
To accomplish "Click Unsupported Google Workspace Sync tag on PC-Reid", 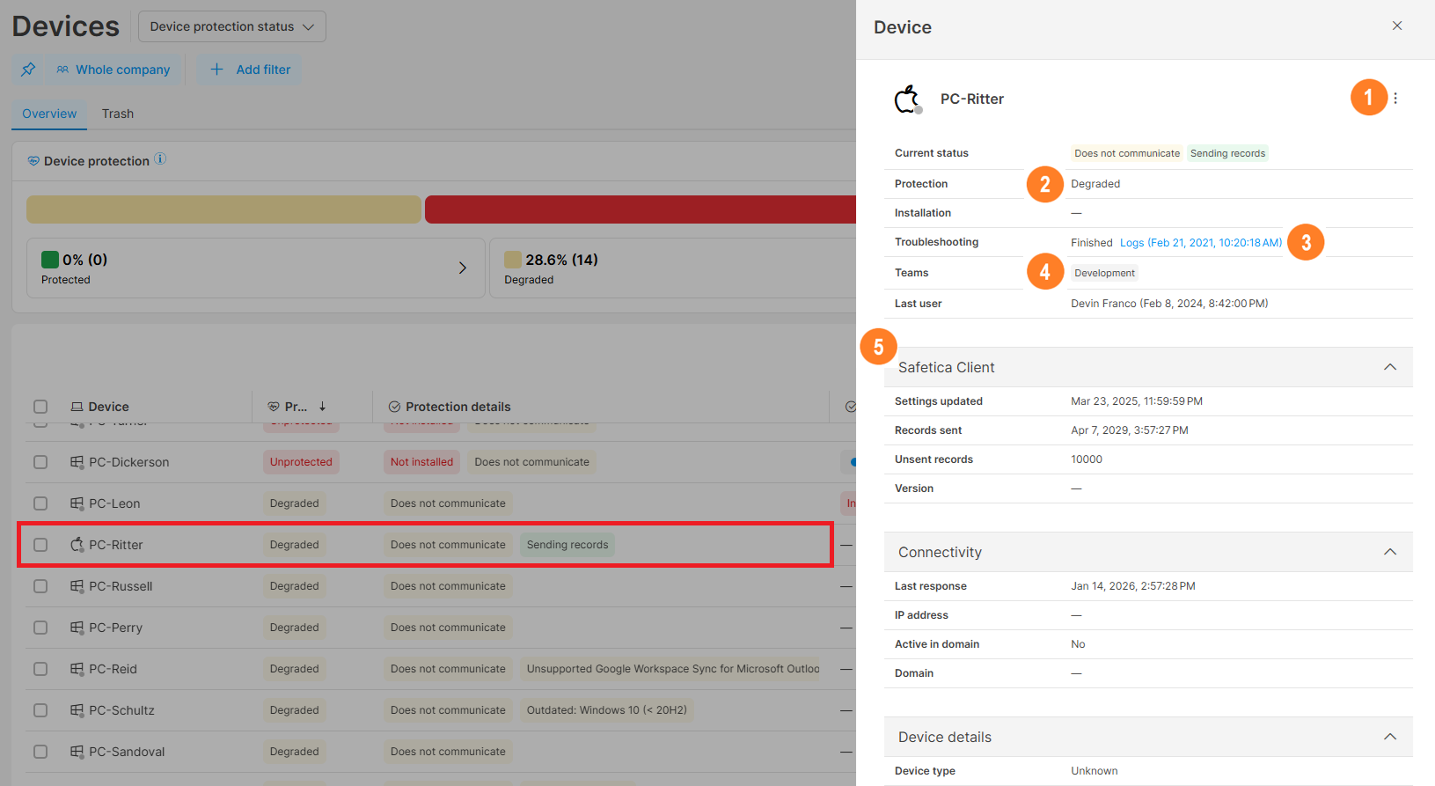I will (x=670, y=669).
